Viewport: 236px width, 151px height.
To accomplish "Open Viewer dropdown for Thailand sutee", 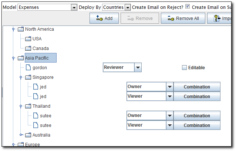I will (x=169, y=125).
